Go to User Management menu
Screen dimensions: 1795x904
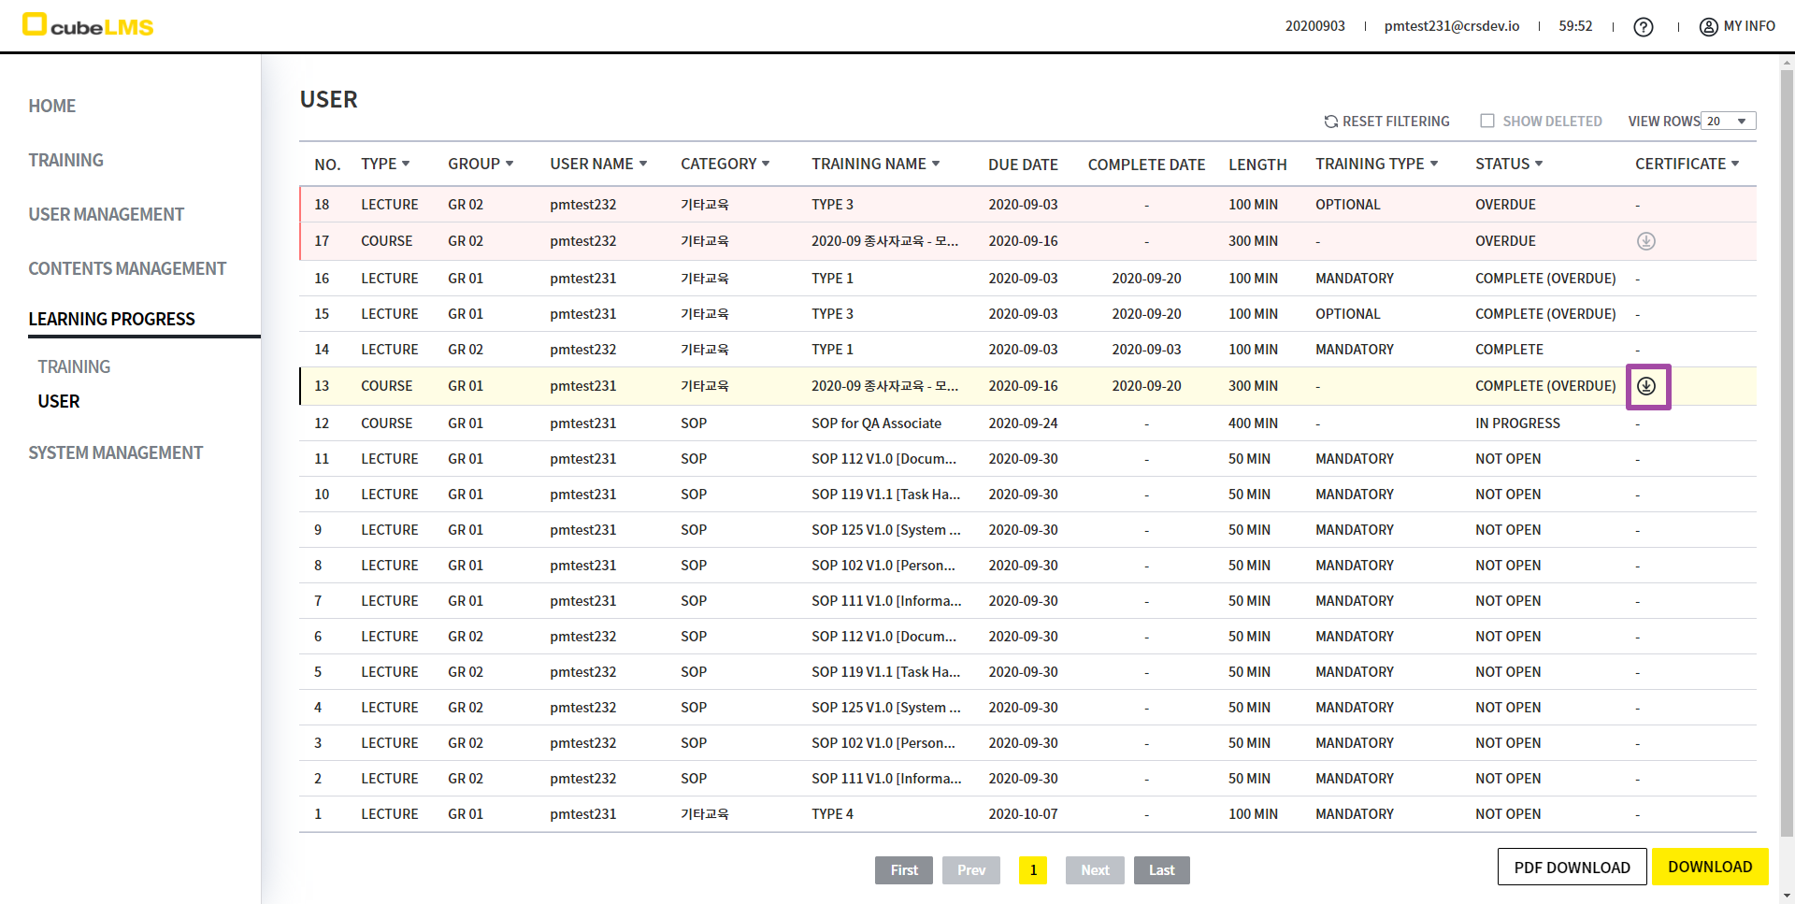coord(106,214)
